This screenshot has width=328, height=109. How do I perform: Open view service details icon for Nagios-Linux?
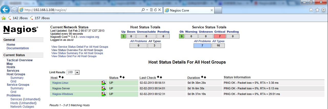point(103,83)
